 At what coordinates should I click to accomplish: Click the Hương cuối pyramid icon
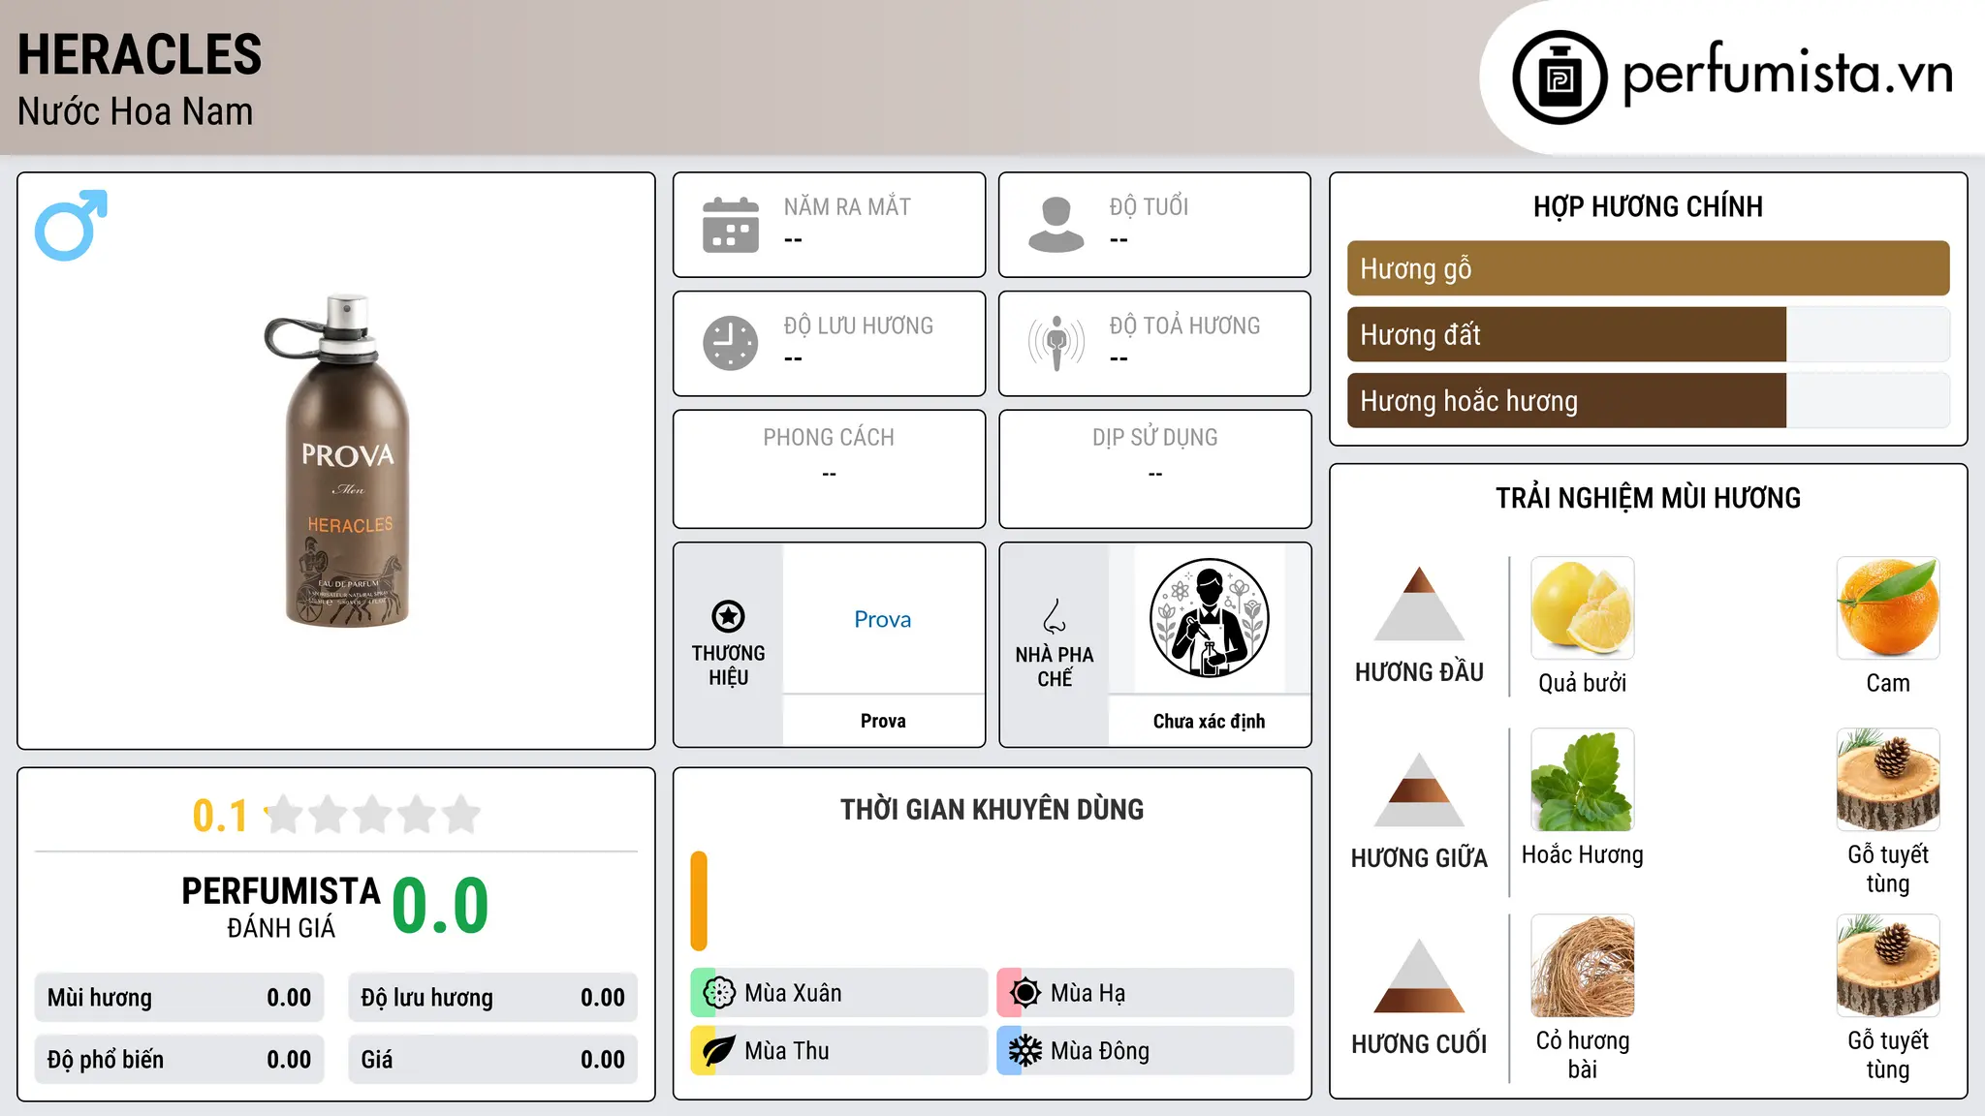(x=1419, y=976)
